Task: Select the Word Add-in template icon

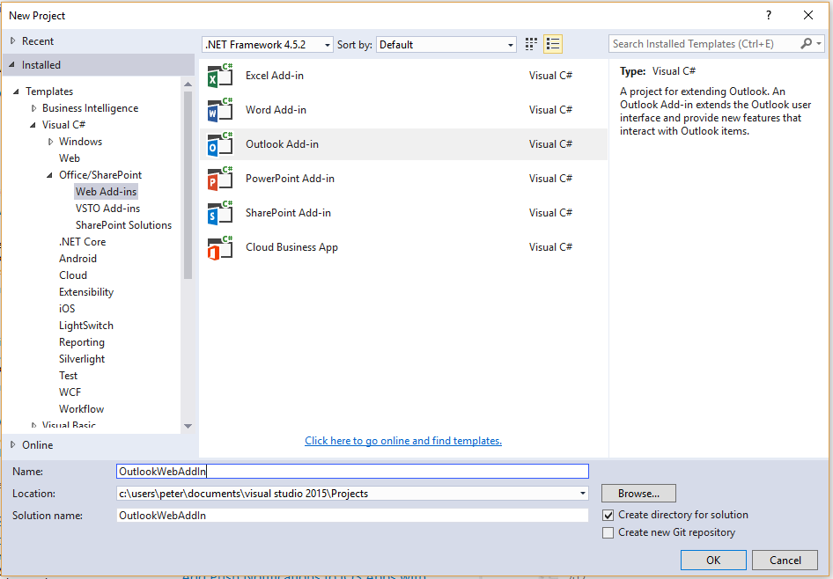Action: (x=220, y=110)
